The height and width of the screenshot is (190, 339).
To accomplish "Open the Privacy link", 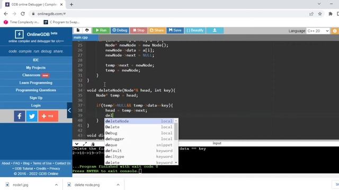I will pos(55,168).
